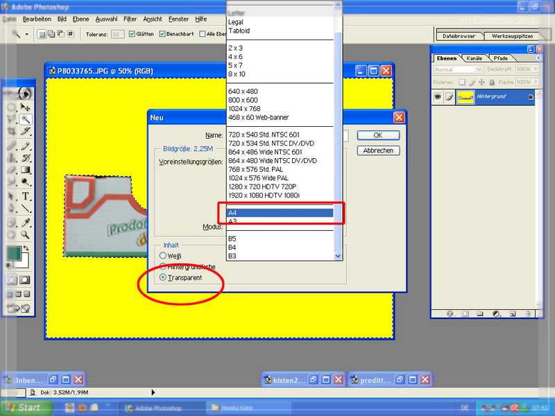Add layer style icon in Layers panel
Image resolution: width=555 pixels, height=416 pixels.
pyautogui.click(x=450, y=313)
